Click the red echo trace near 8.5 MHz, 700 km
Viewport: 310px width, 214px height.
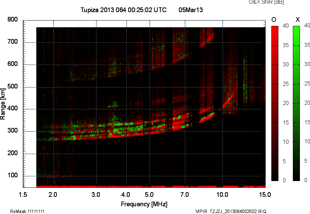tap(206, 41)
